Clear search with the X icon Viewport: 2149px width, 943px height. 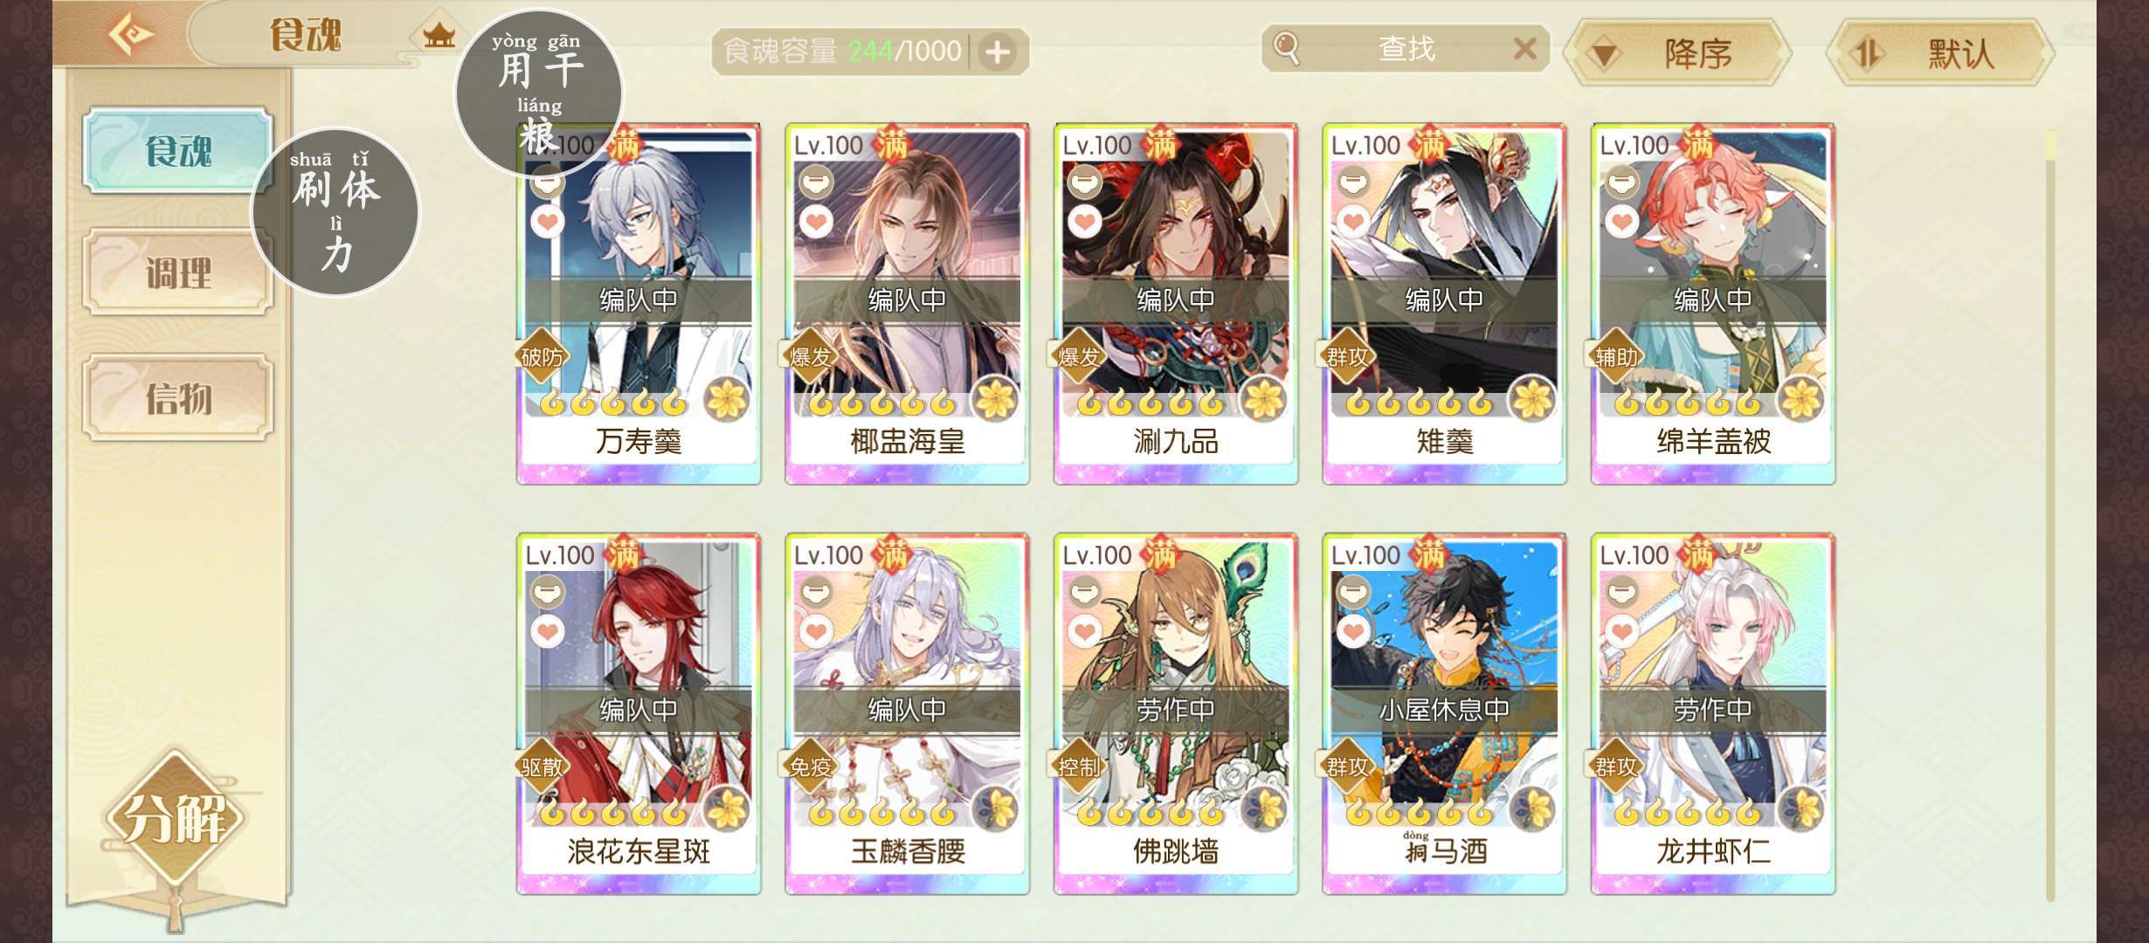tap(1524, 48)
